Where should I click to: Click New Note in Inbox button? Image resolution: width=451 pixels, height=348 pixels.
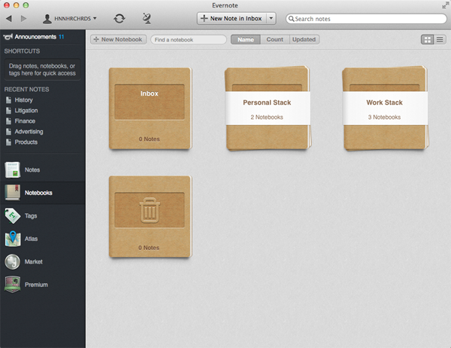(x=232, y=18)
